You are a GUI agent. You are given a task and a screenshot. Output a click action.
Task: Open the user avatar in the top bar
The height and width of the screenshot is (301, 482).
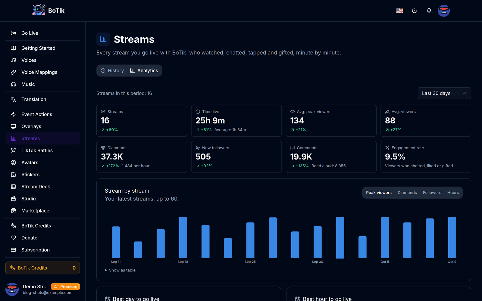click(444, 11)
